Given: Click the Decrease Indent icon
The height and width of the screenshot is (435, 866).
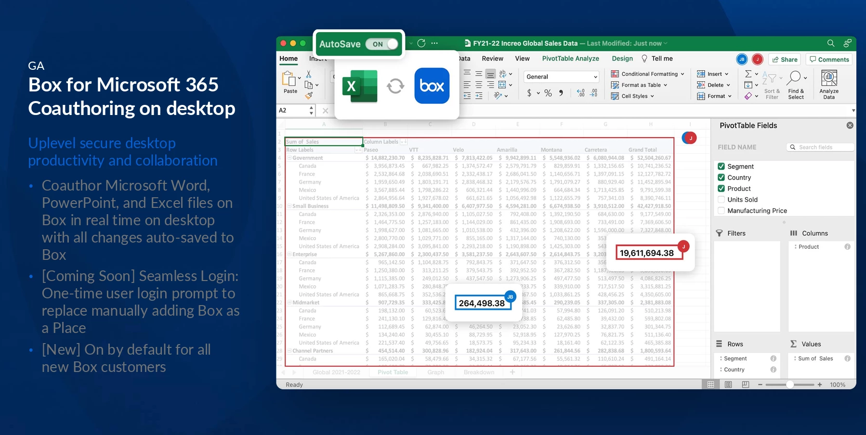Looking at the screenshot, I should [467, 96].
